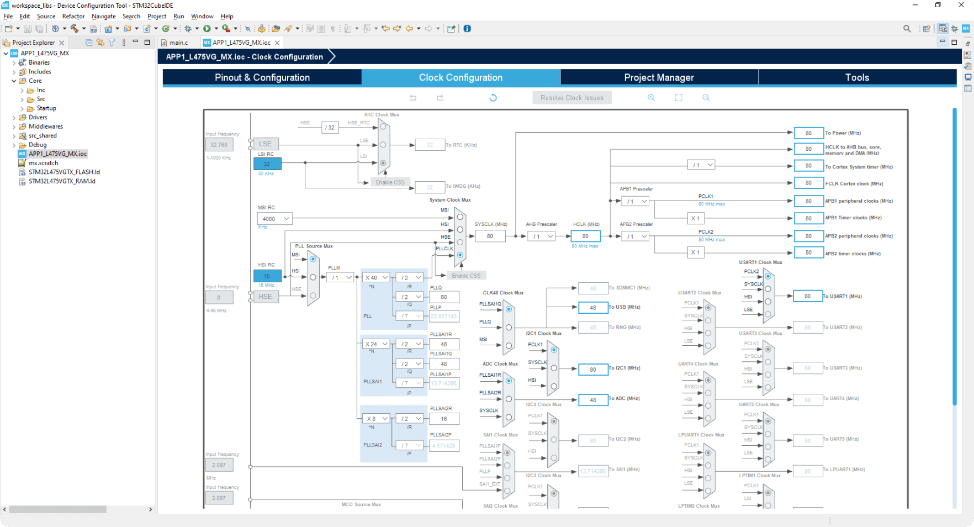Switch to Pinout & Configuration tab
The height and width of the screenshot is (527, 974).
click(262, 77)
